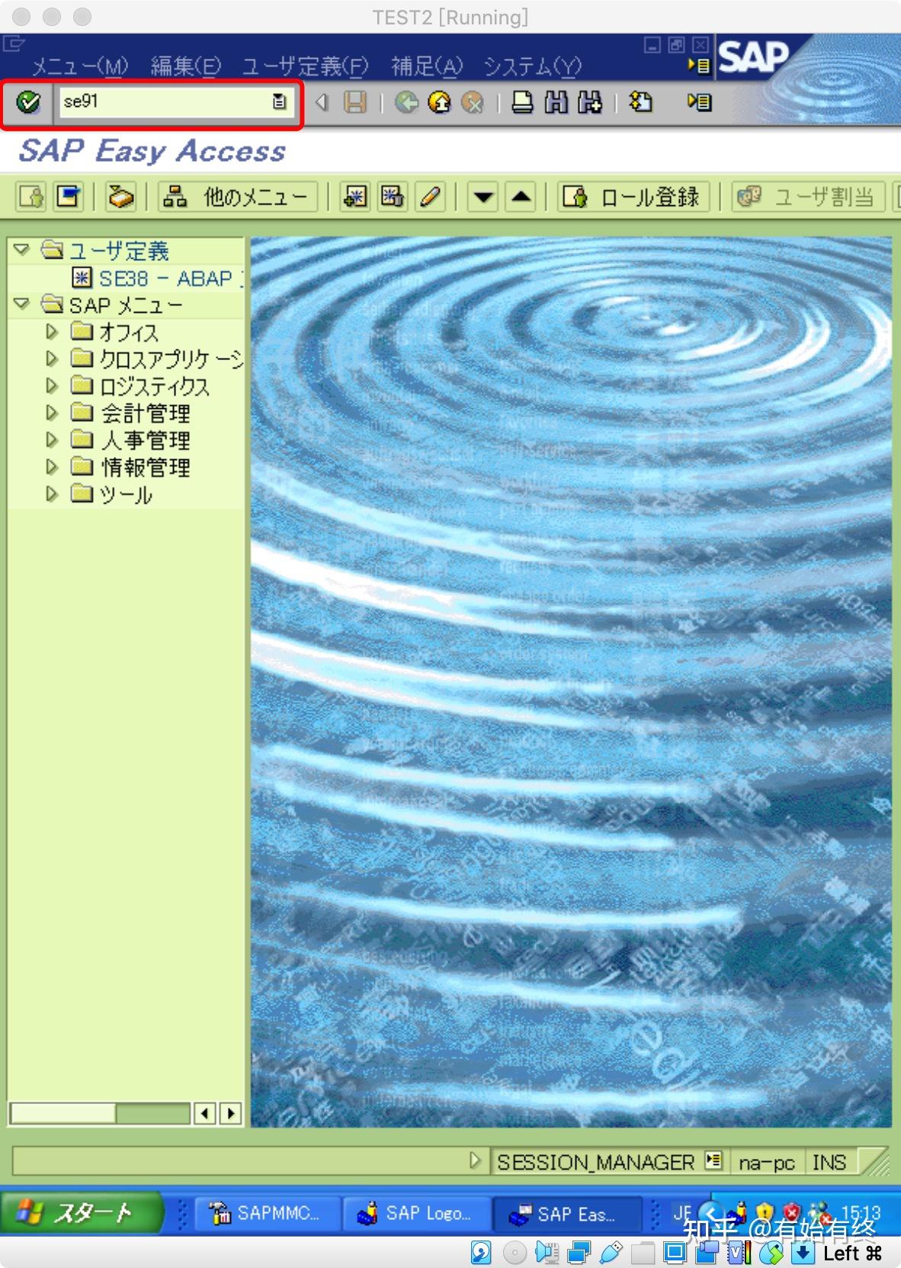The height and width of the screenshot is (1268, 901).
Task: Click the ユーザ割当 button
Action: (810, 198)
